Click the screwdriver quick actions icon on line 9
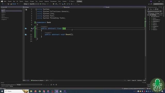Viewport: 165px width, 93px height. (33, 28)
